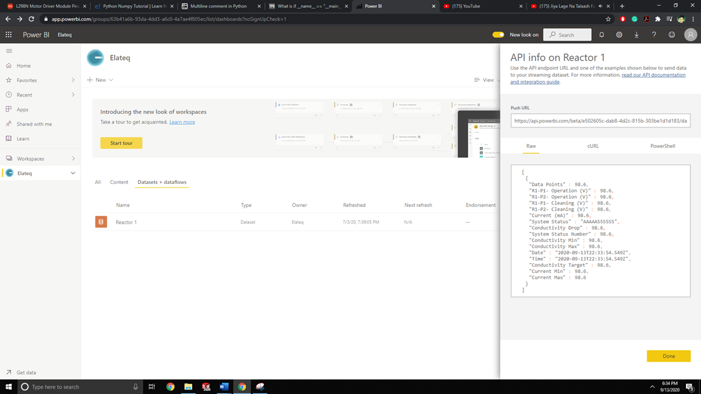Click the Refreshed column header

(x=354, y=205)
